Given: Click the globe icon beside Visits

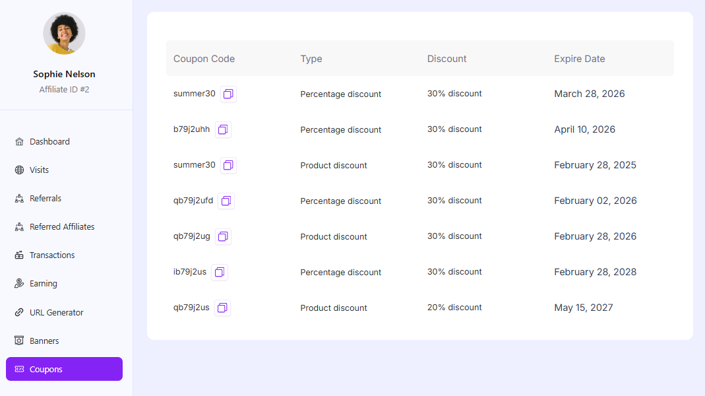Looking at the screenshot, I should pyautogui.click(x=19, y=170).
